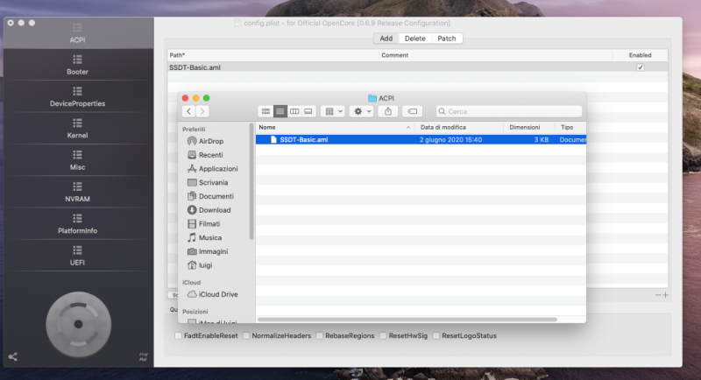Switch to the Delete tab
Image resolution: width=701 pixels, height=380 pixels.
click(x=414, y=39)
